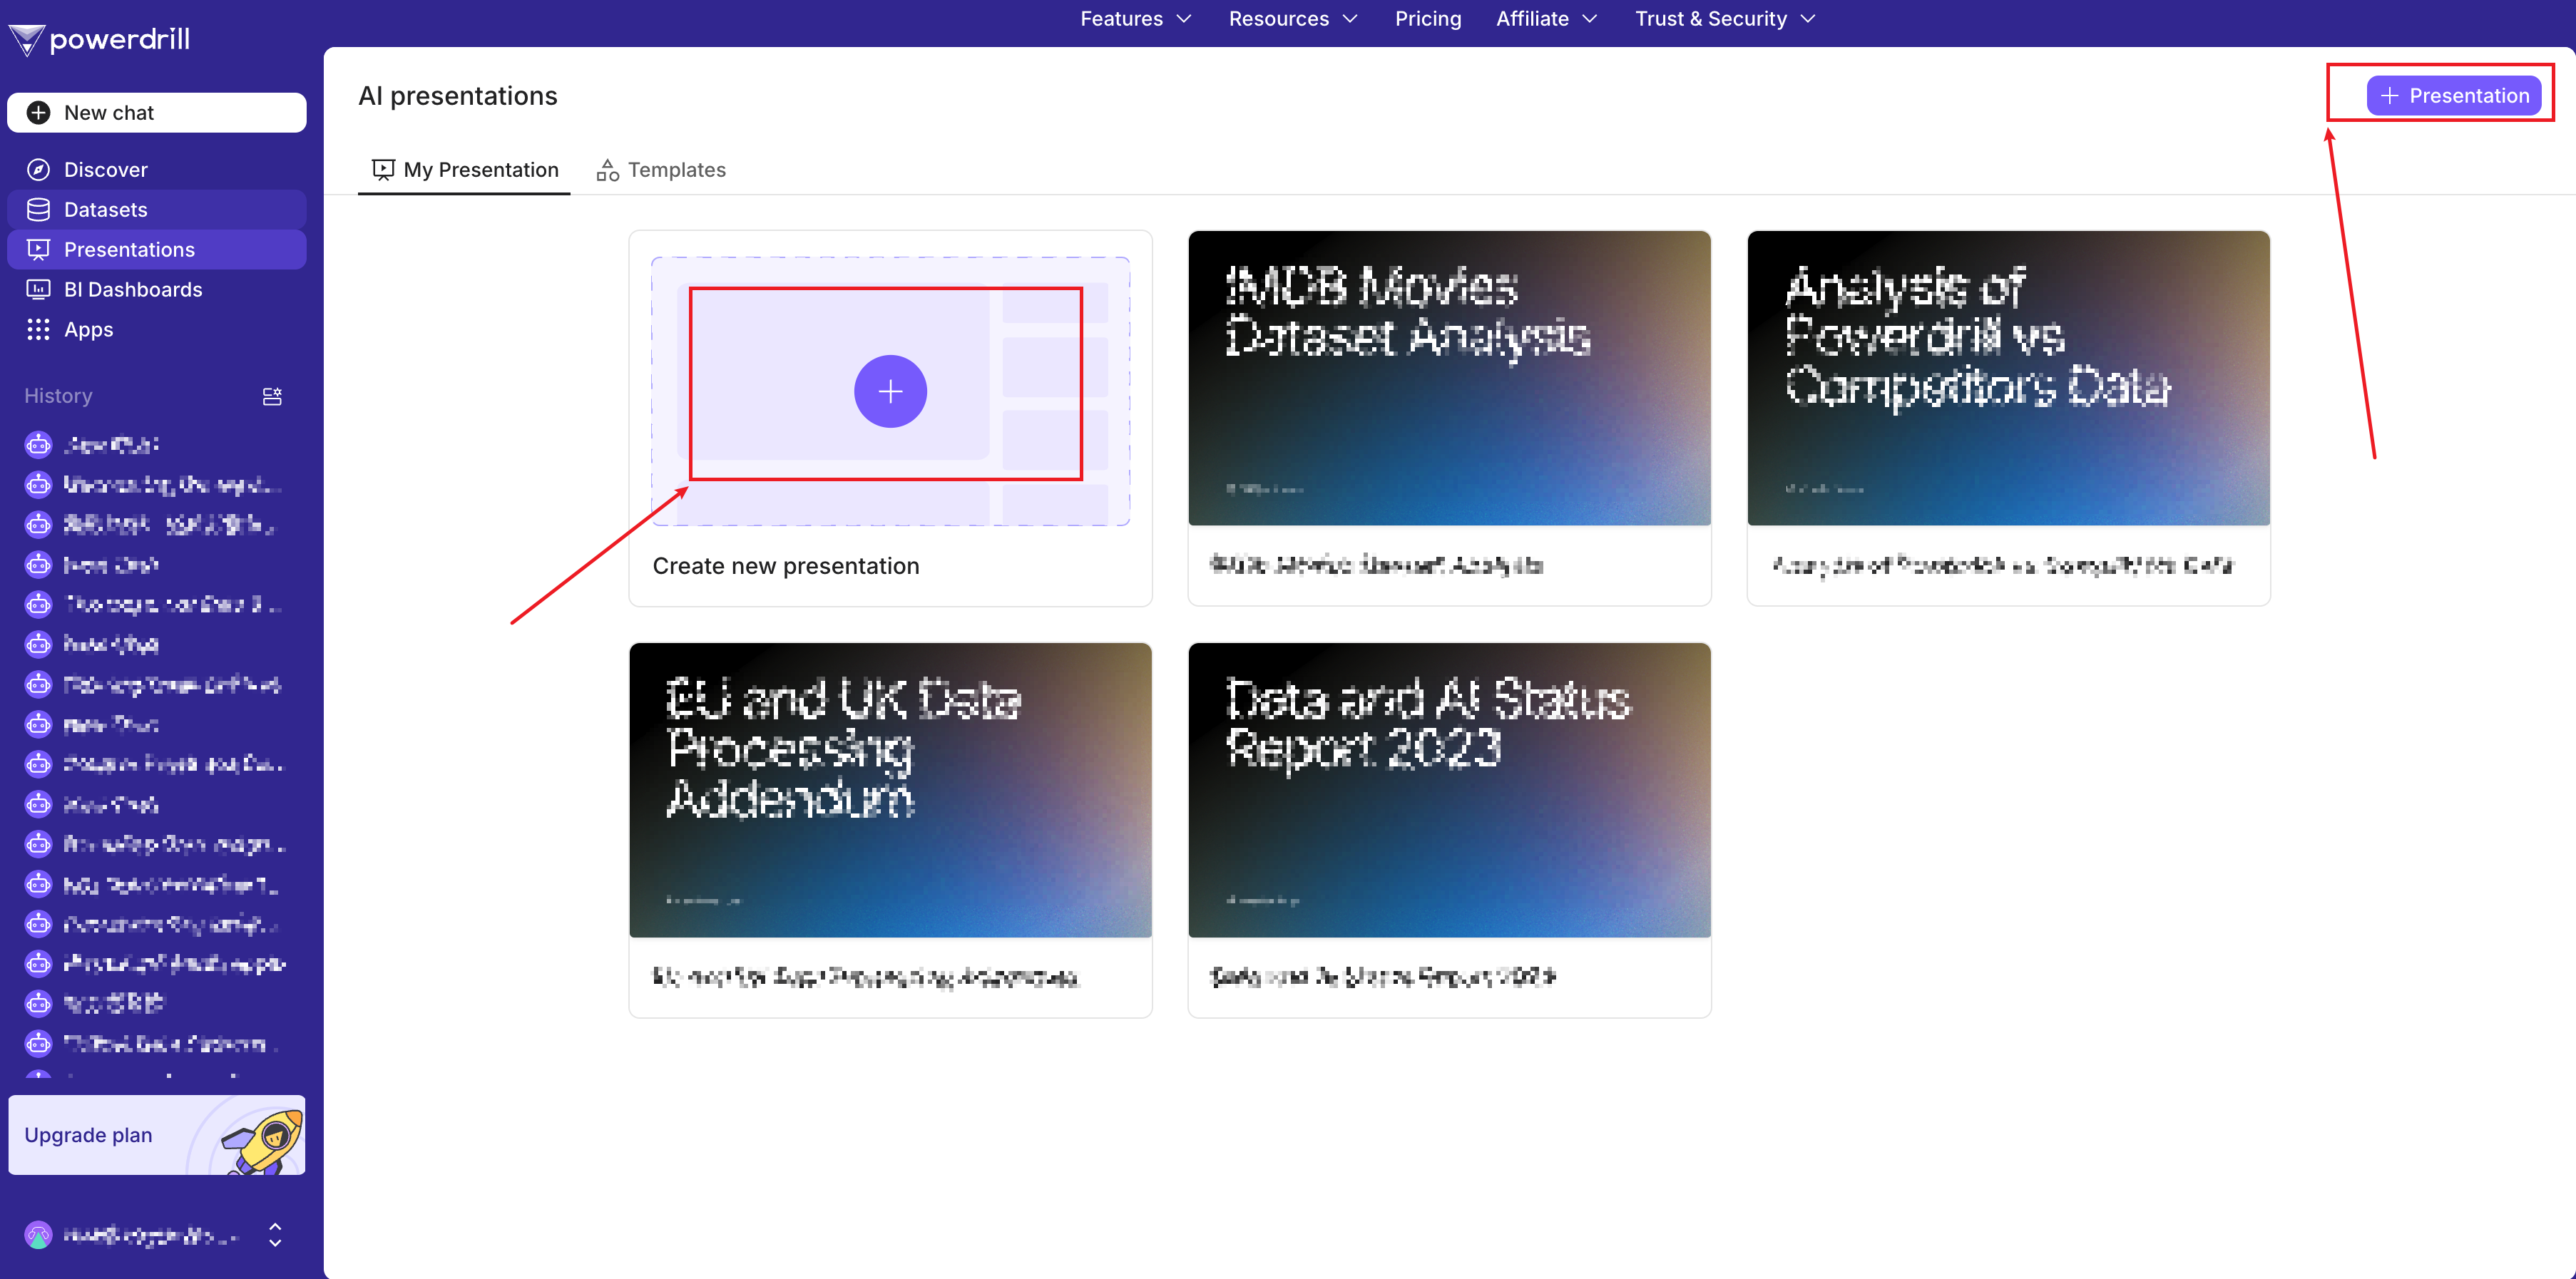Switch to the Templates tab
2576x1279 pixels.
661,170
